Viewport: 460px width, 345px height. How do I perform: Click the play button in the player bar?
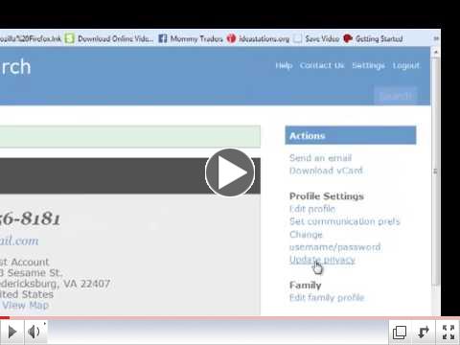pos(12,332)
